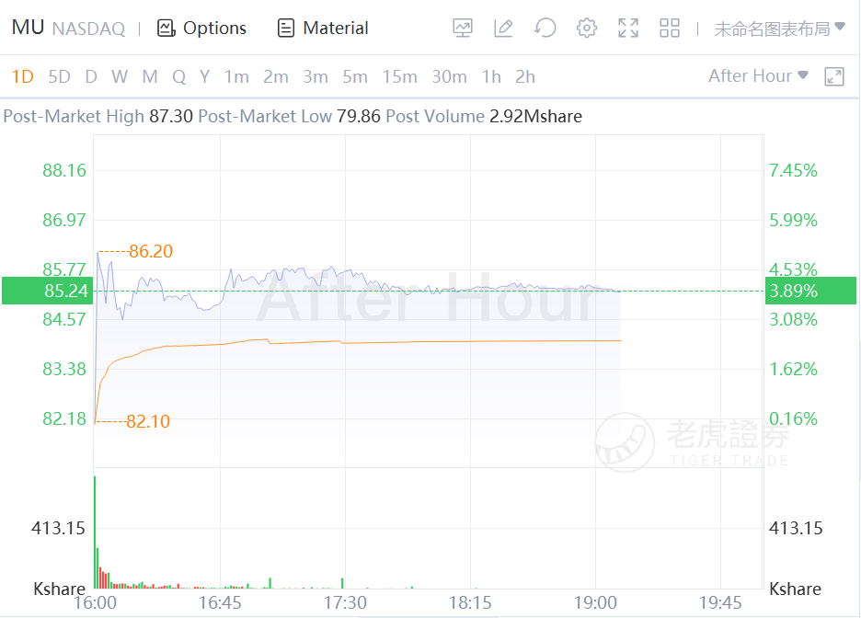This screenshot has height=618, width=861.
Task: Select the 1D timeframe tab
Action: point(22,76)
